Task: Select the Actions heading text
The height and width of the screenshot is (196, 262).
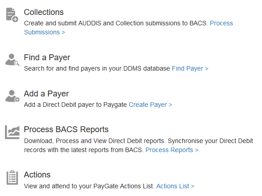Action: point(37,175)
